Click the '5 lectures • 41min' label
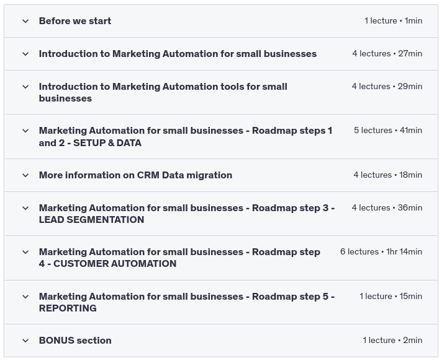Image resolution: width=442 pixels, height=361 pixels. point(387,131)
